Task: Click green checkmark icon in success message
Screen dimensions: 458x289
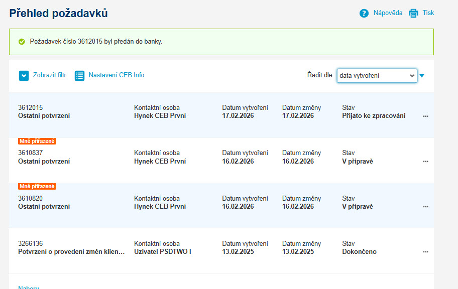Action: pos(22,42)
